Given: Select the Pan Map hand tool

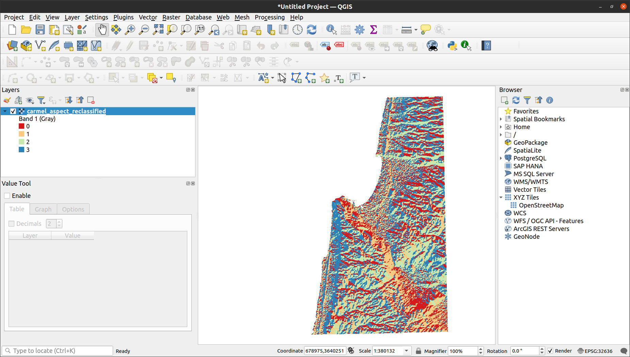Looking at the screenshot, I should (x=102, y=30).
